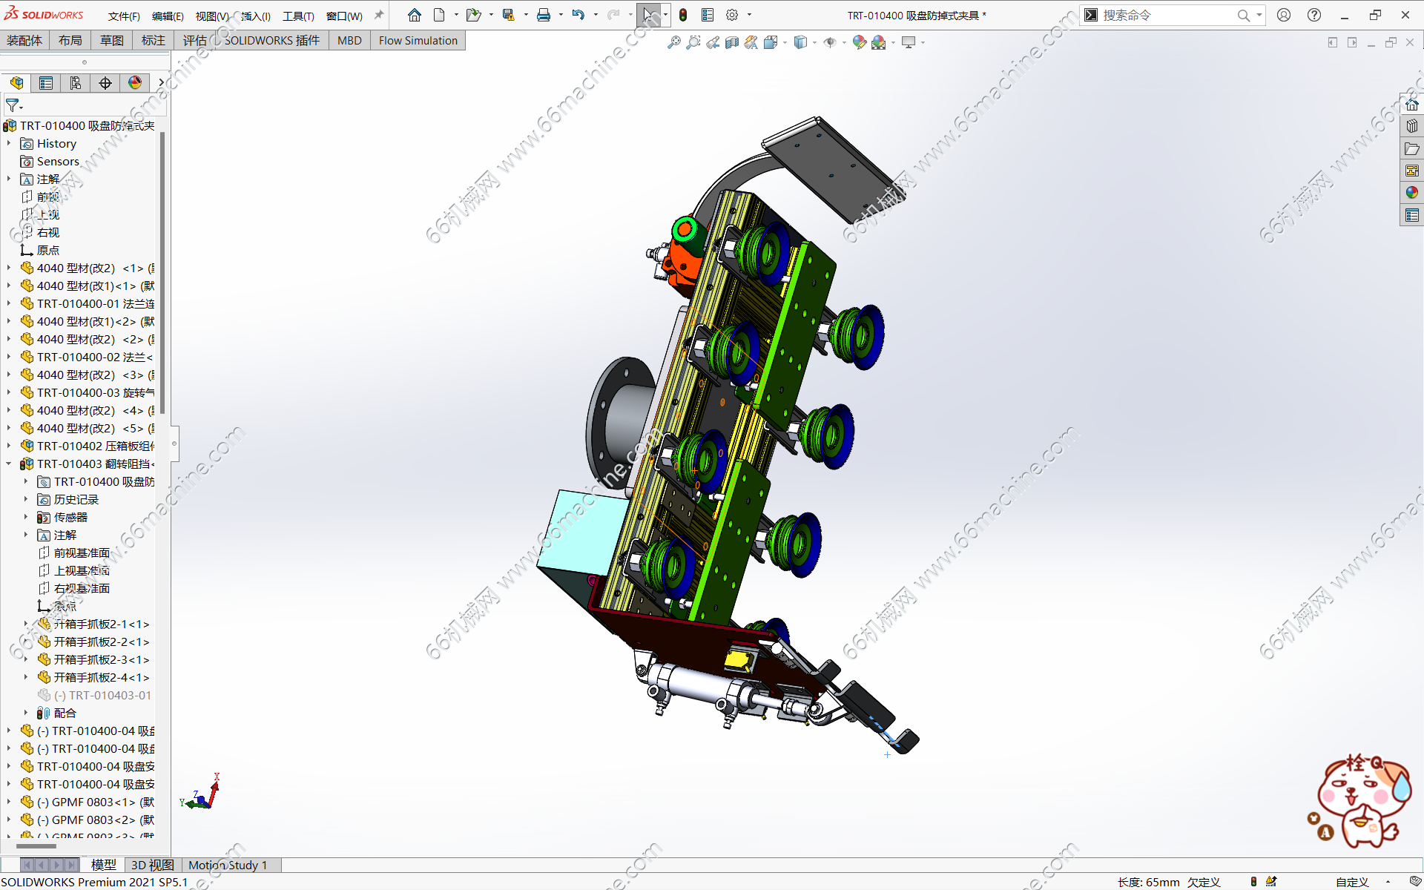Screen dimensions: 1424x890
Task: Switch to the 草图 ribbon tab
Action: (112, 40)
